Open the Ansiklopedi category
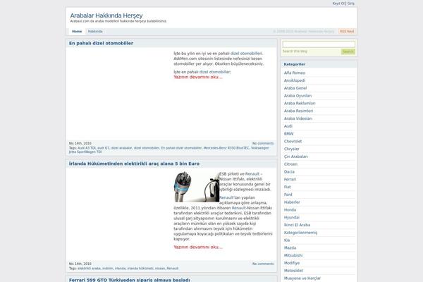Viewport: 423px width, 282px height. click(295, 80)
